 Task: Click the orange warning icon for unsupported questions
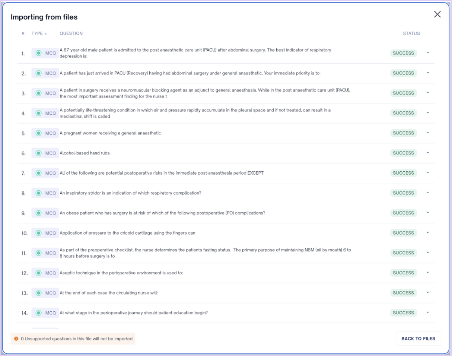pos(16,339)
